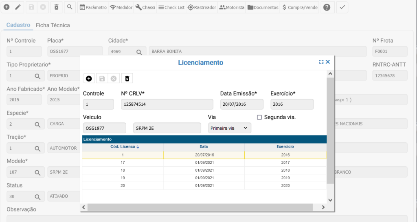Click the Nº CRLV input field

[x=167, y=104]
